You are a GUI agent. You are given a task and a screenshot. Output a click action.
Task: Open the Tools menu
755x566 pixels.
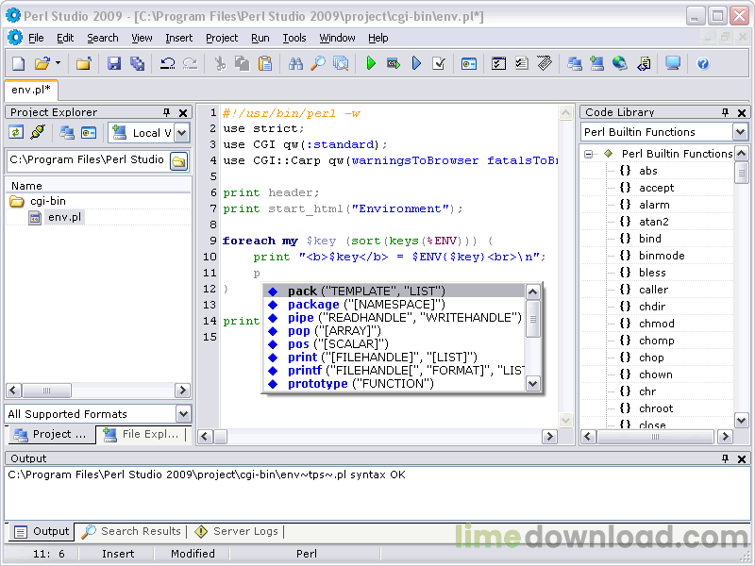pyautogui.click(x=294, y=38)
